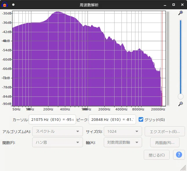Viewport: 187px width, 171px height.
Task: Click the カーソル: label
Action: [x=21, y=120]
